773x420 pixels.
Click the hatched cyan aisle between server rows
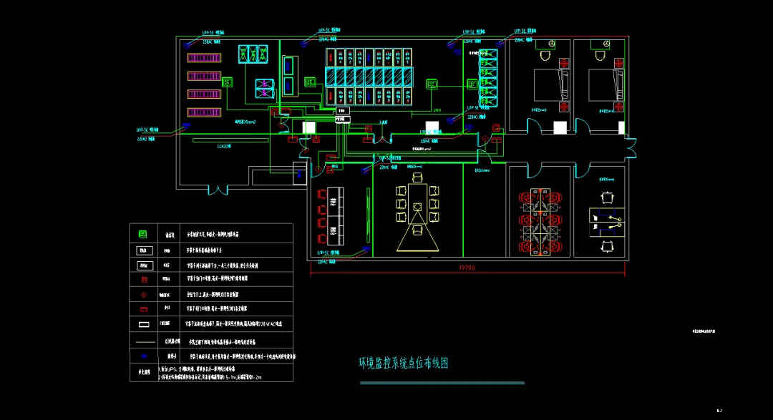click(x=369, y=77)
